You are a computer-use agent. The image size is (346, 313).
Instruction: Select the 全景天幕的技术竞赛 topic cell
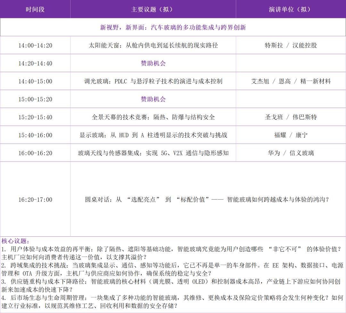tap(153, 117)
